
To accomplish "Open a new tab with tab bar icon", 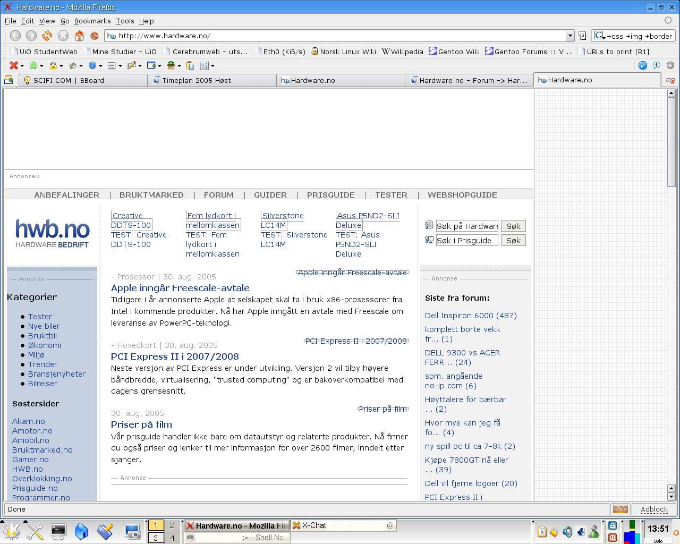I will coord(8,80).
